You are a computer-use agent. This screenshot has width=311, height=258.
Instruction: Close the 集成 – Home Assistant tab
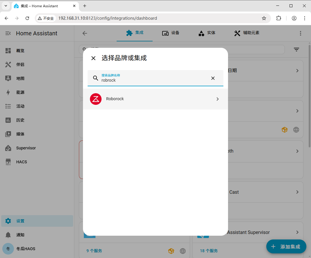point(74,6)
